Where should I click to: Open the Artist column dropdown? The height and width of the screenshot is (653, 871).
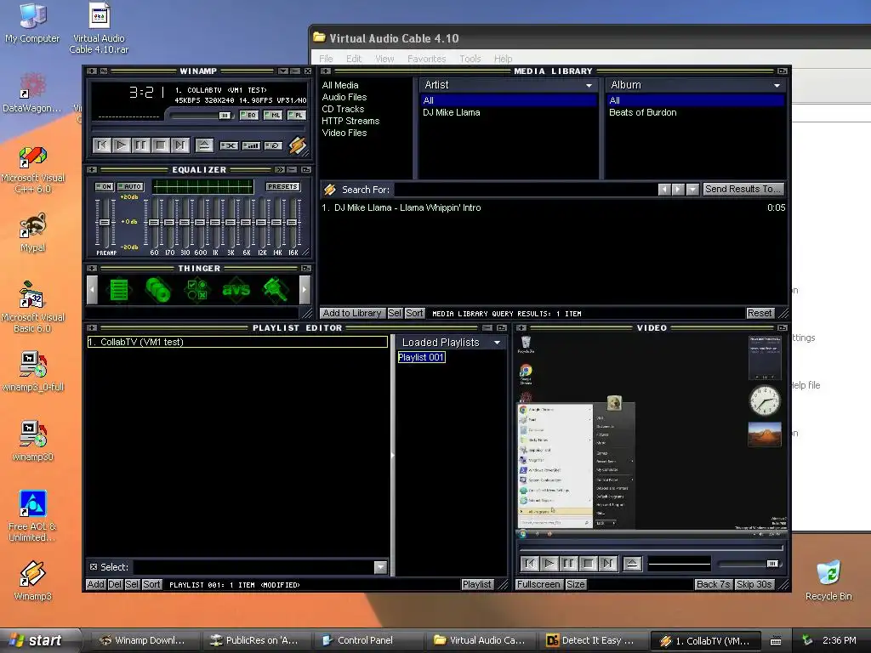589,86
